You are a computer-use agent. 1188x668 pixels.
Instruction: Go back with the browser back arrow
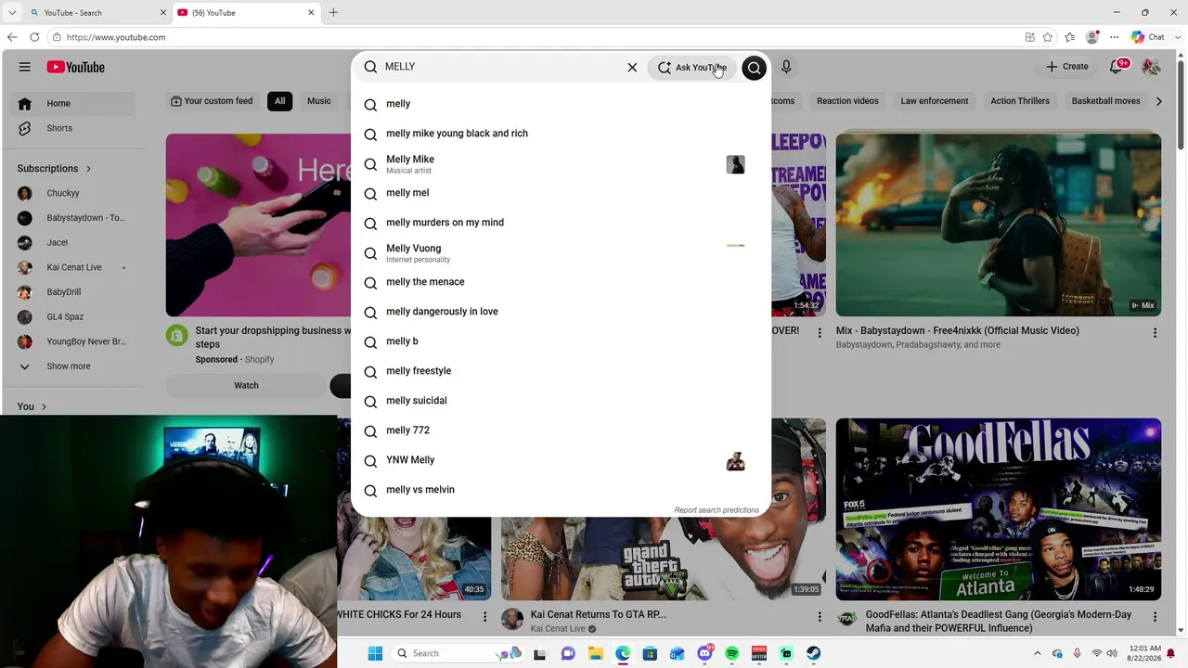(x=12, y=37)
